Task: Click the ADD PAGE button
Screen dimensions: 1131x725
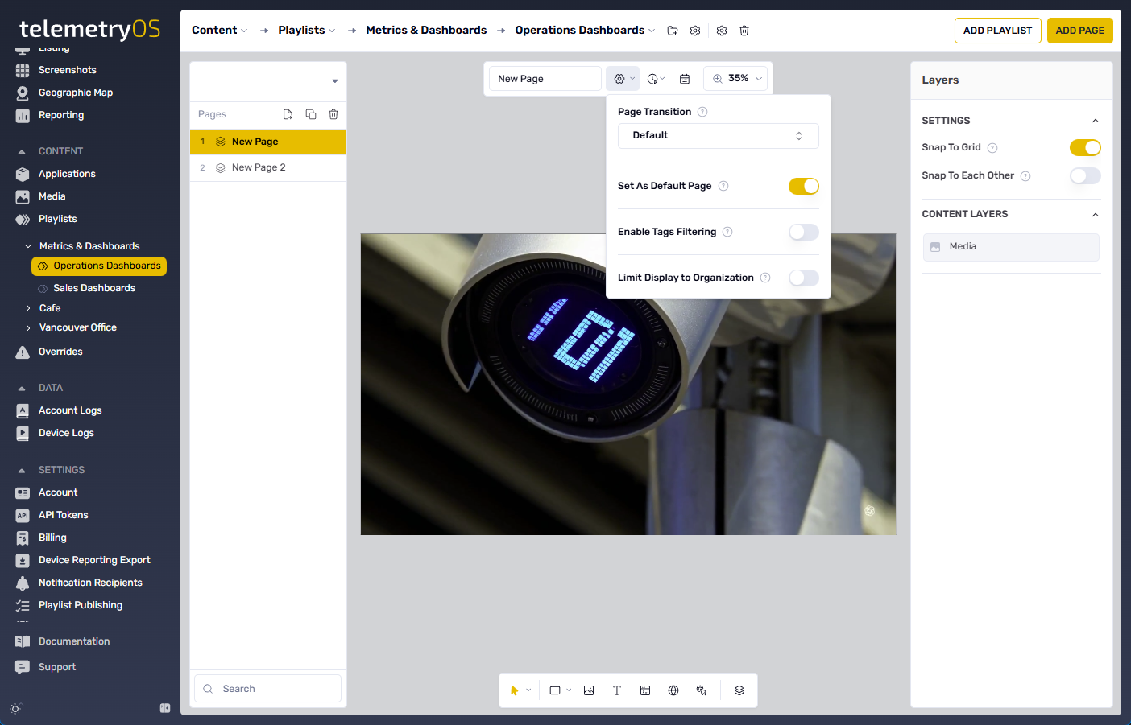Action: [1079, 31]
